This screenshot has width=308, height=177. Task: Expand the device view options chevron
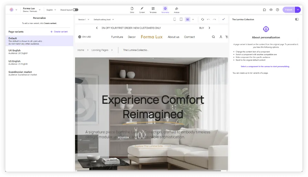point(193,20)
